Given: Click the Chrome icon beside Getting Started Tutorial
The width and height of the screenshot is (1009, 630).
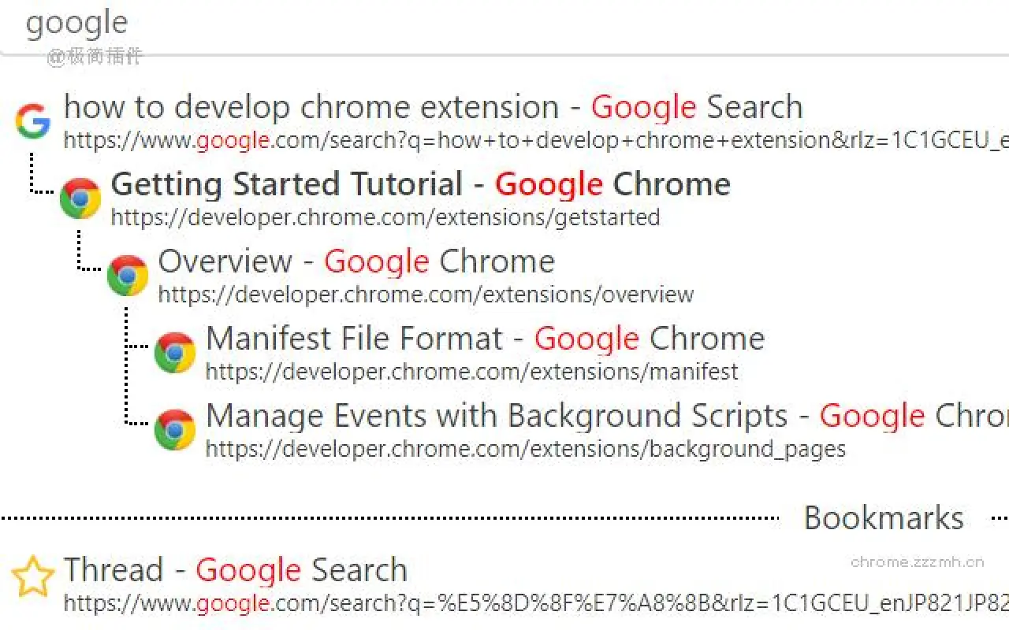Looking at the screenshot, I should (x=80, y=198).
